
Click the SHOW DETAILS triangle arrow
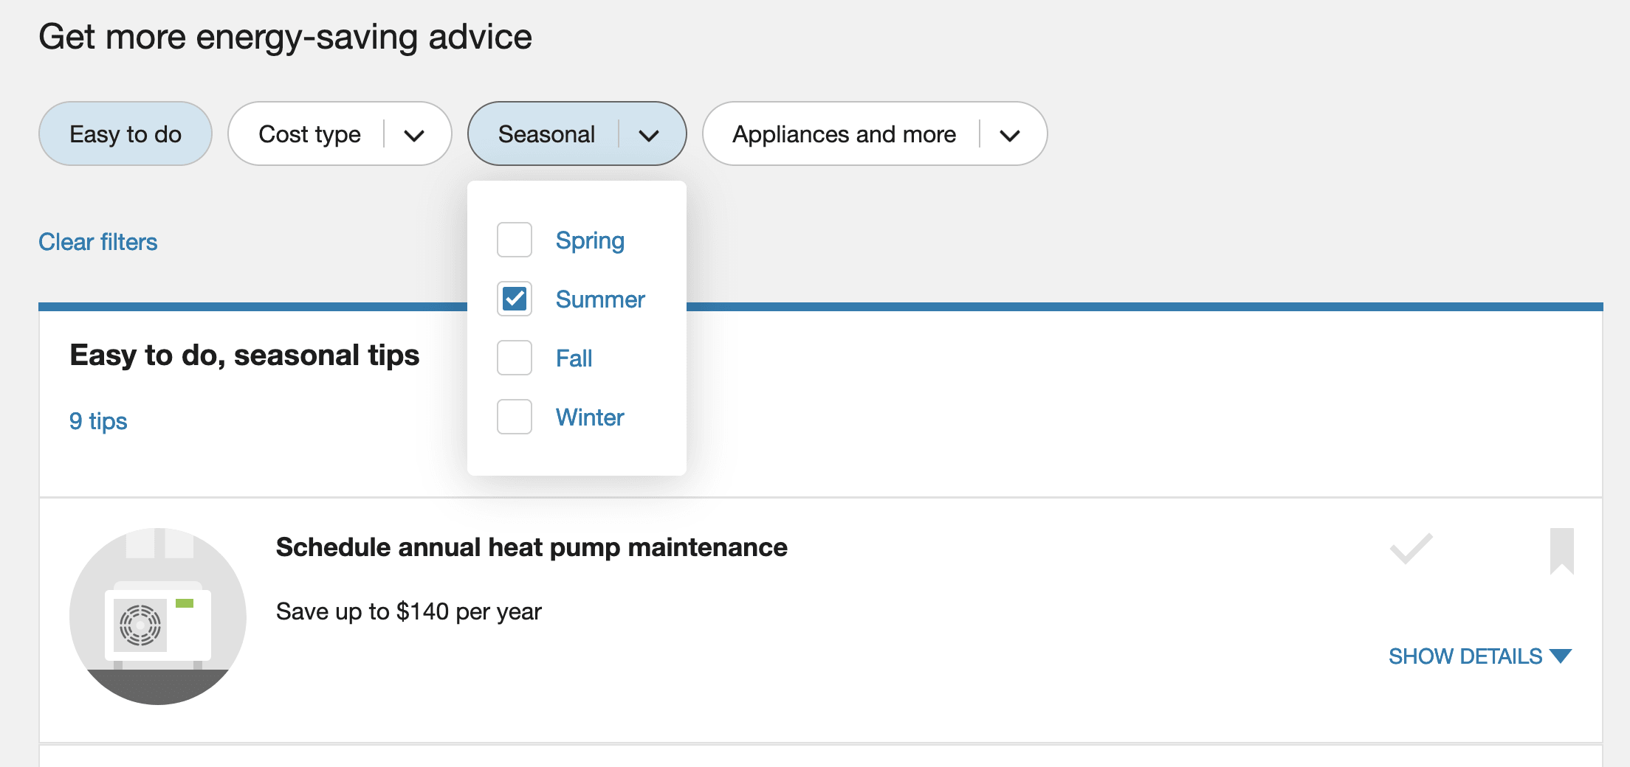click(1561, 656)
